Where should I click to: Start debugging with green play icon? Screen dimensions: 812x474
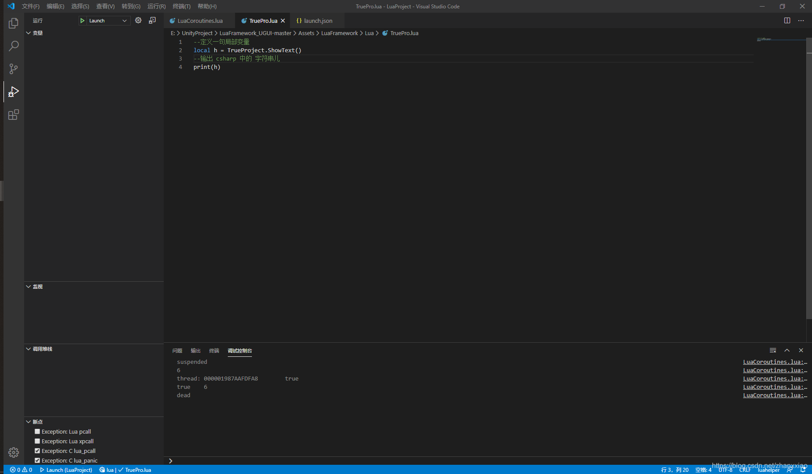82,21
